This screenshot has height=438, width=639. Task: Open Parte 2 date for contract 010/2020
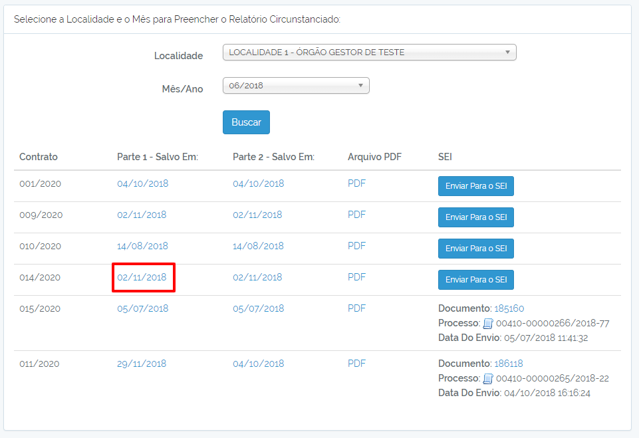258,246
